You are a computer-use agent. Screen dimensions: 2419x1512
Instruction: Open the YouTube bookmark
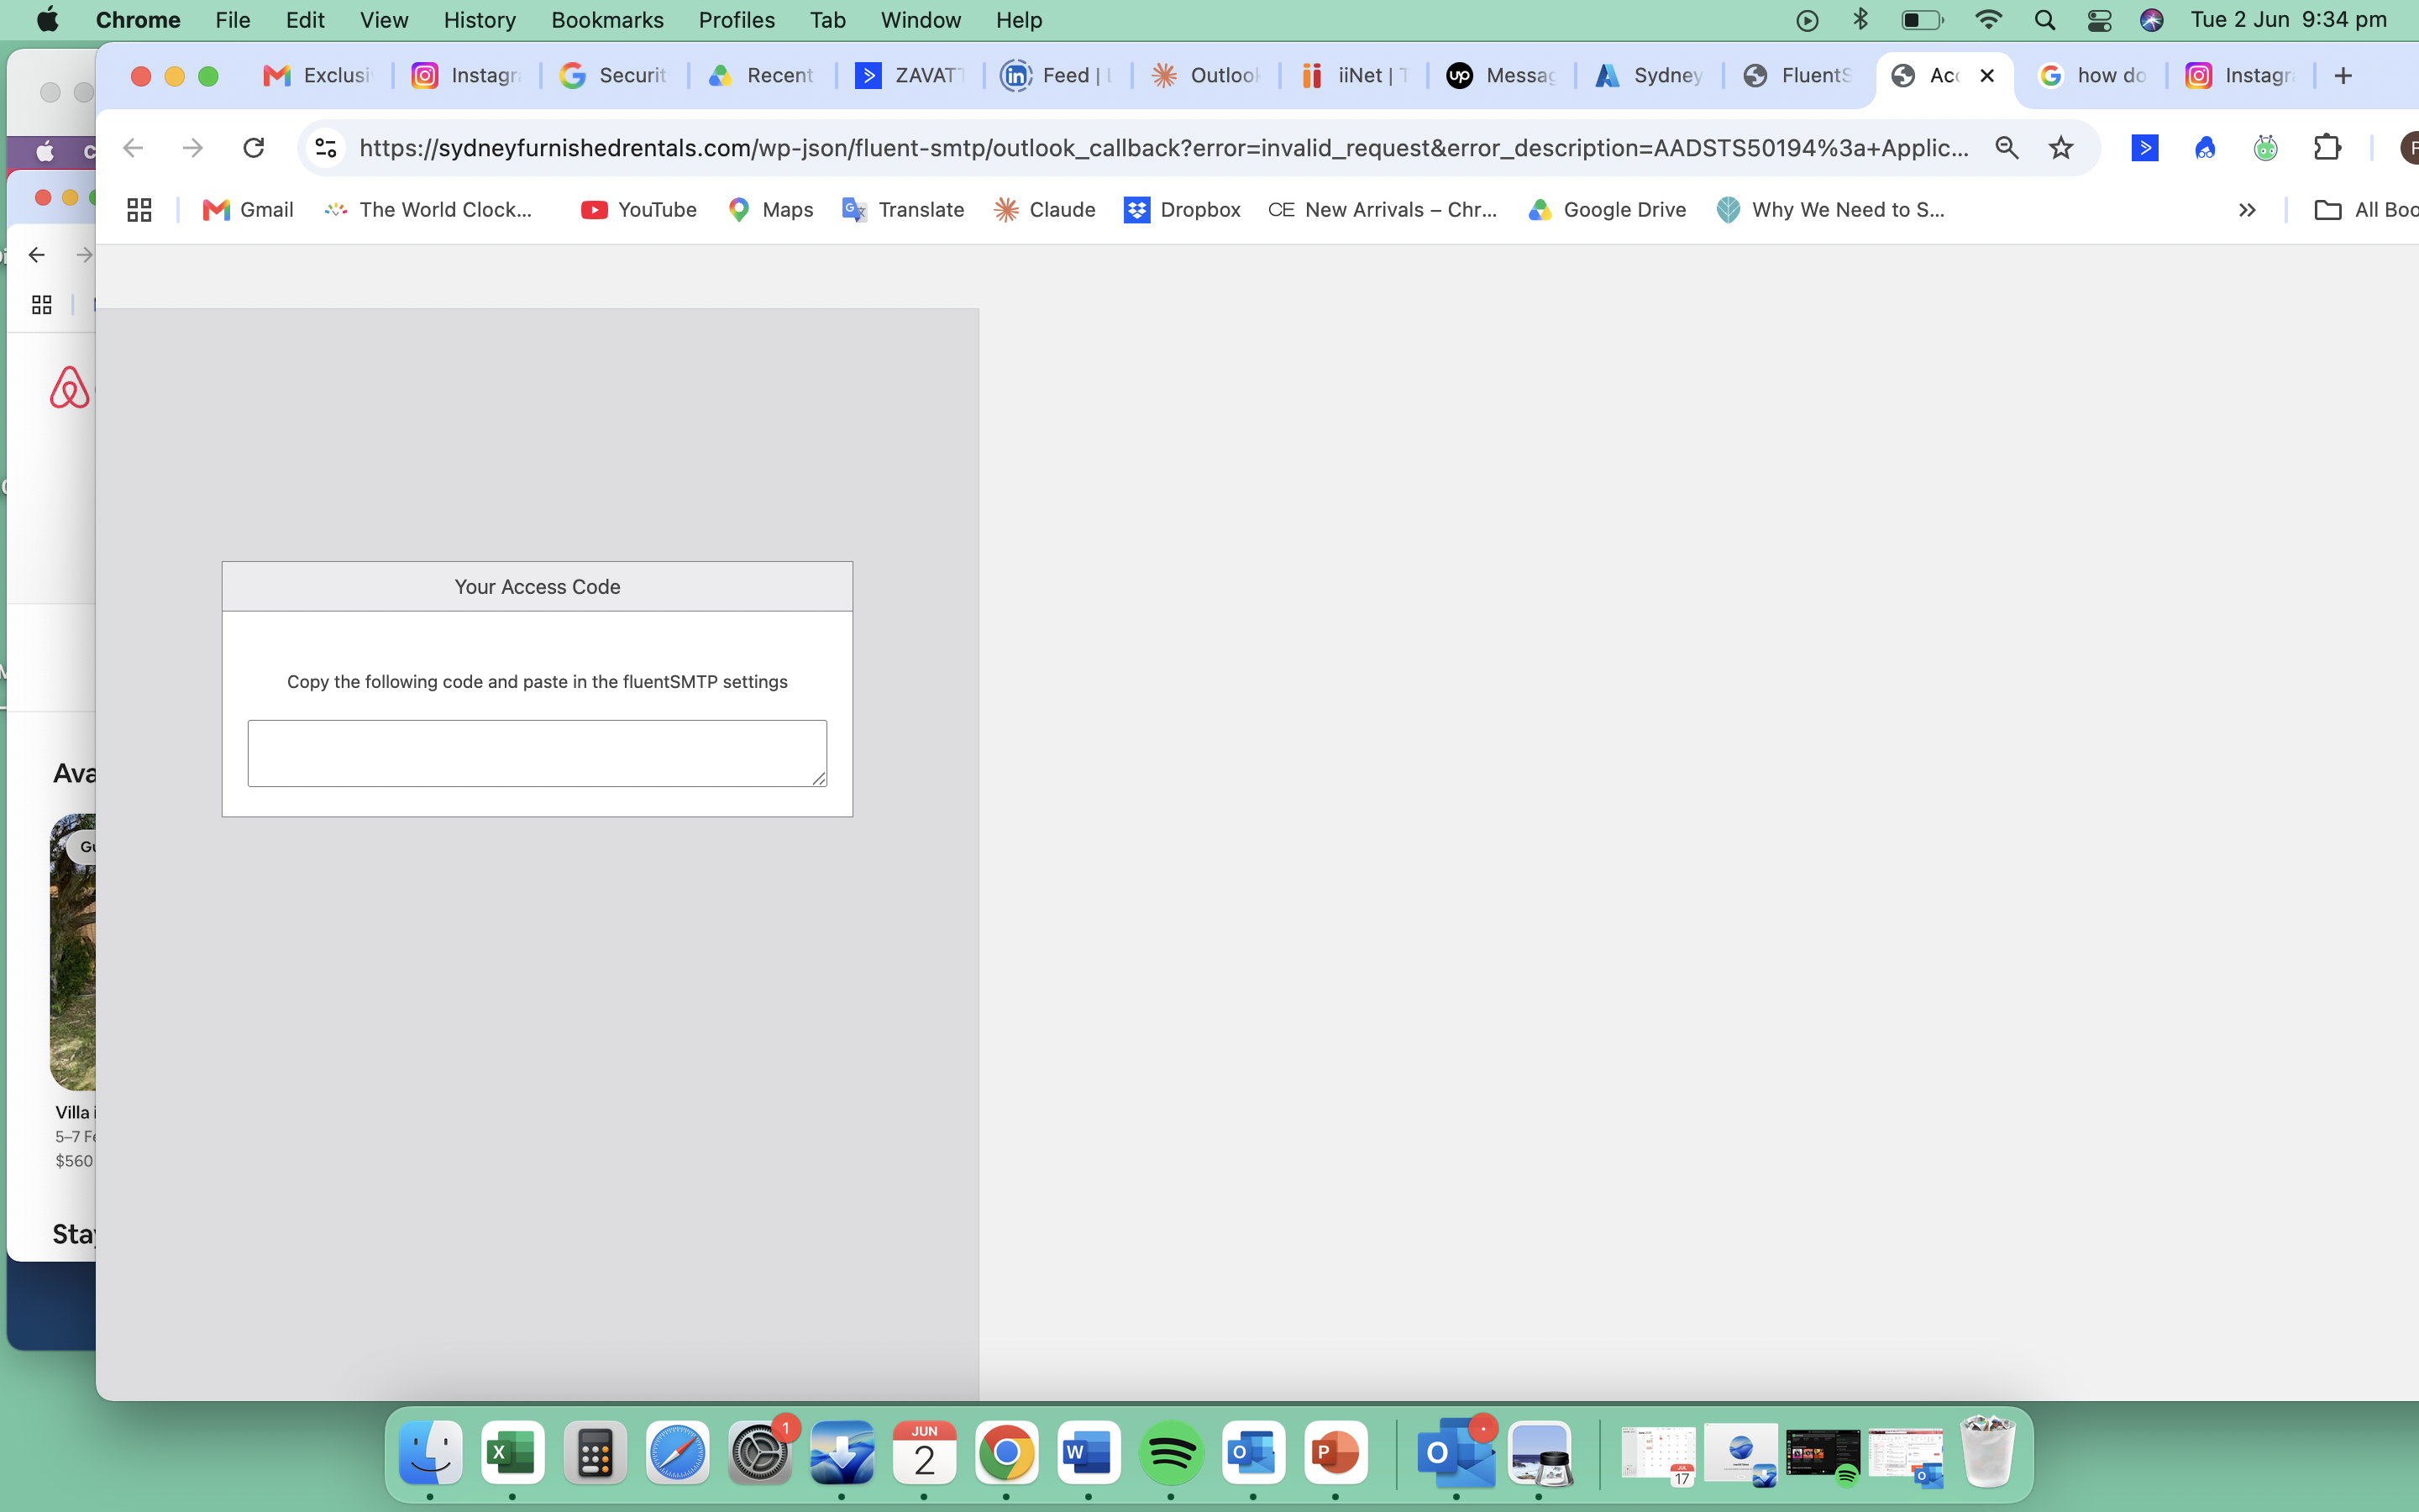click(638, 210)
